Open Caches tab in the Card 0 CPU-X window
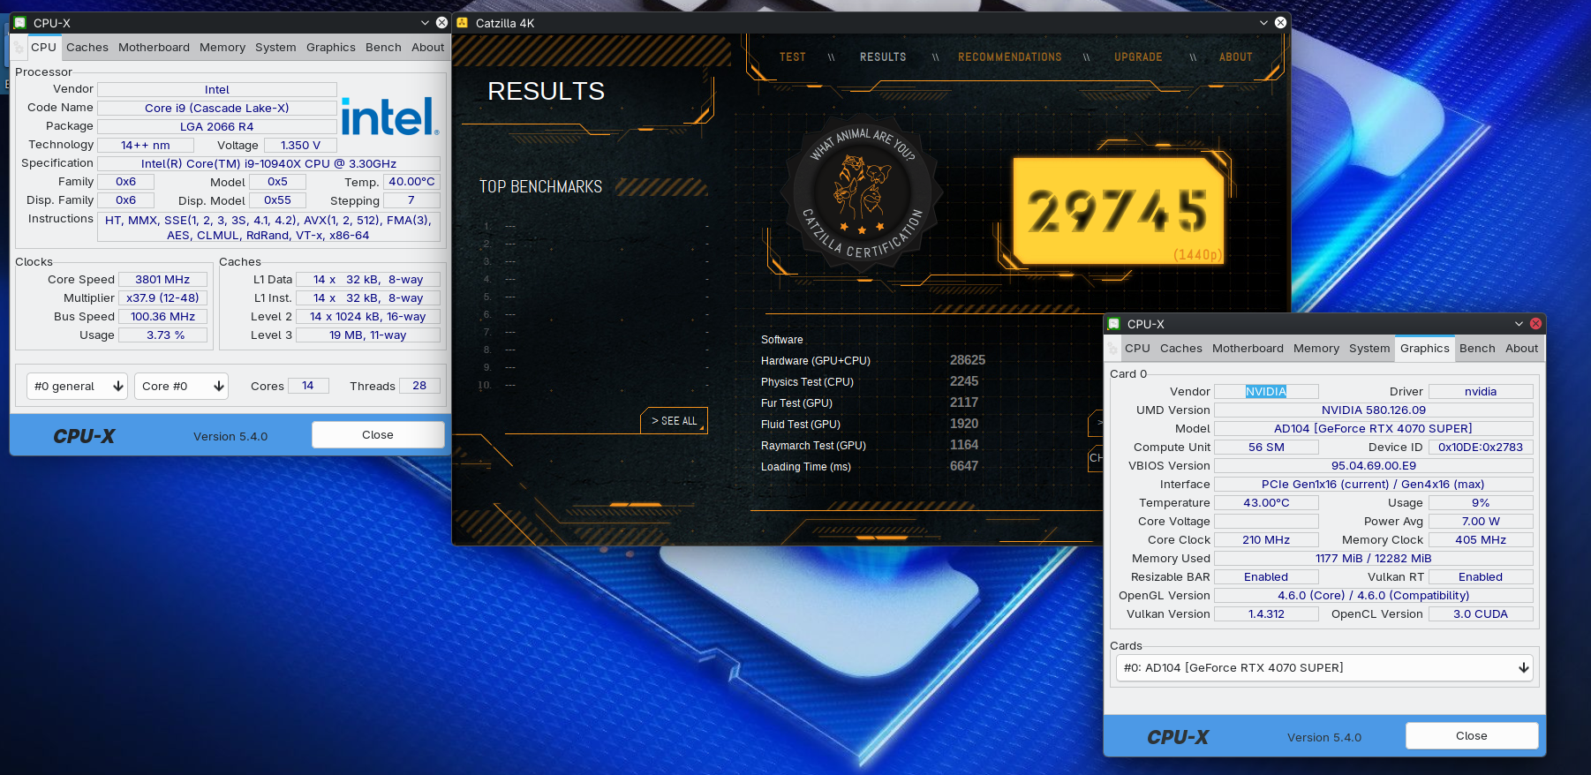The width and height of the screenshot is (1591, 775). [1181, 349]
